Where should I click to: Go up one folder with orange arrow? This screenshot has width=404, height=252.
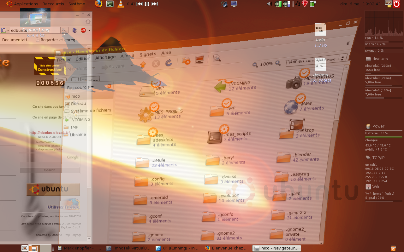(x=143, y=65)
